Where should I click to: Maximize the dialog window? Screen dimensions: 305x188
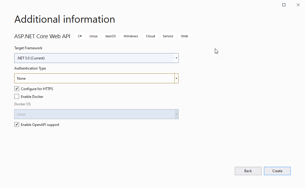coord(284,5)
